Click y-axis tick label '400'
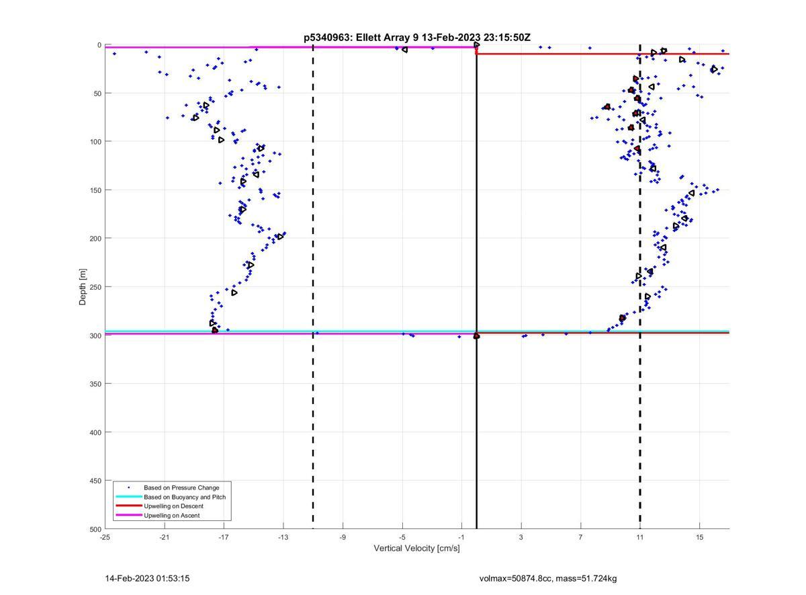The height and width of the screenshot is (595, 806). click(95, 432)
